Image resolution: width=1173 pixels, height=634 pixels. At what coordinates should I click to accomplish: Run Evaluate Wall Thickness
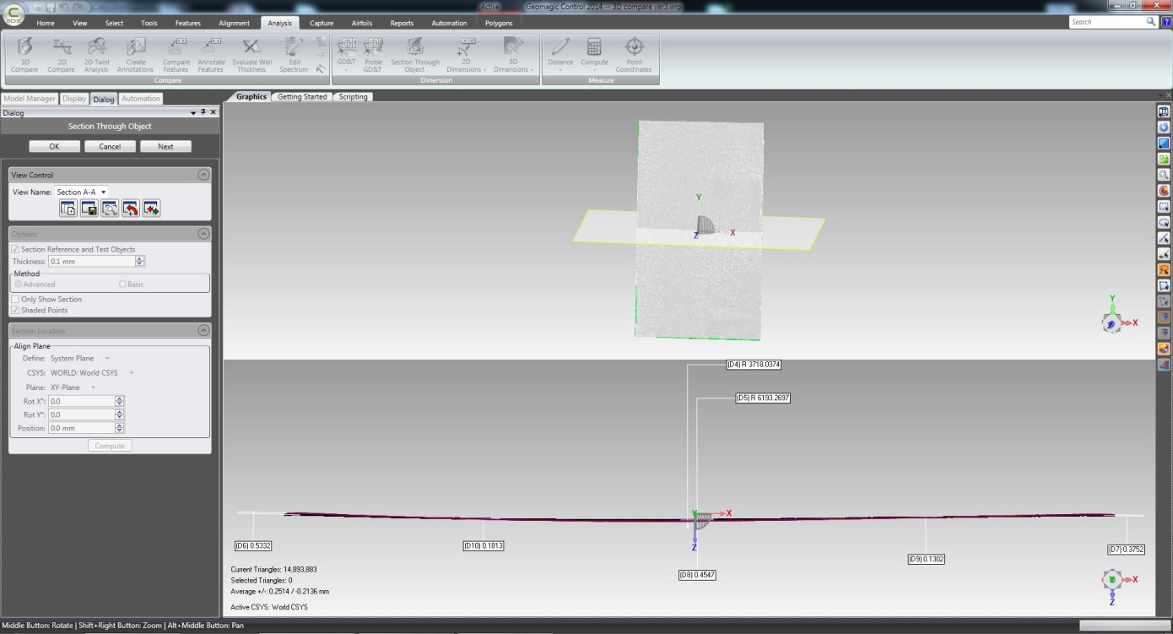point(251,55)
